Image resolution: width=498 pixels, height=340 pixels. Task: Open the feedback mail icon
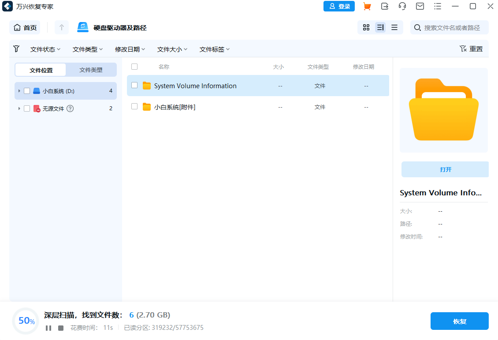[x=420, y=6]
